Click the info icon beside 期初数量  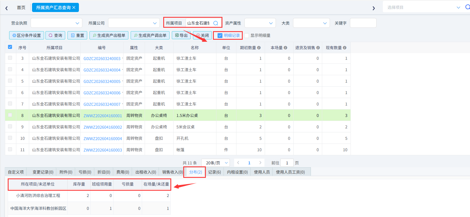(259, 48)
